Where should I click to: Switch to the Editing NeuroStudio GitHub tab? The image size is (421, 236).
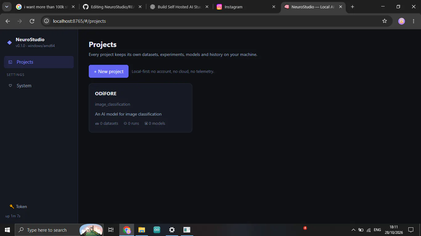[x=112, y=7]
